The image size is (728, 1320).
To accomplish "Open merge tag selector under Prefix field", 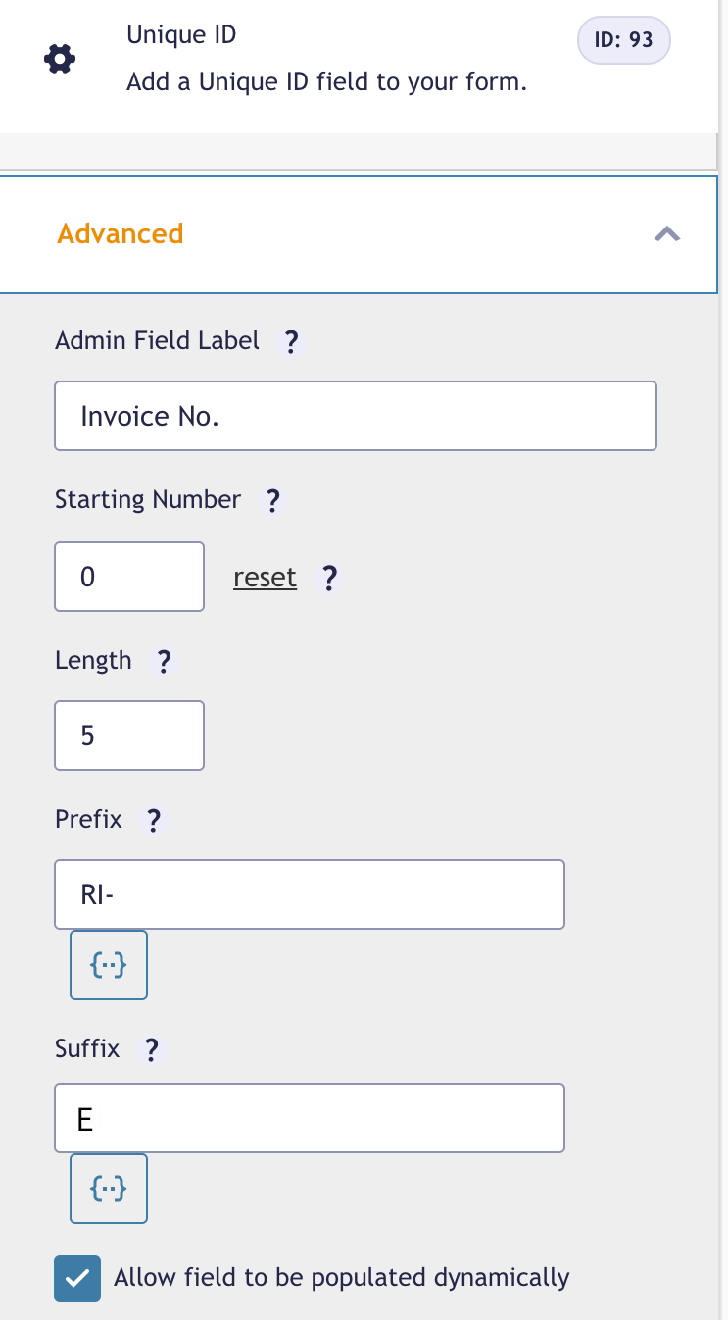I will coord(109,965).
